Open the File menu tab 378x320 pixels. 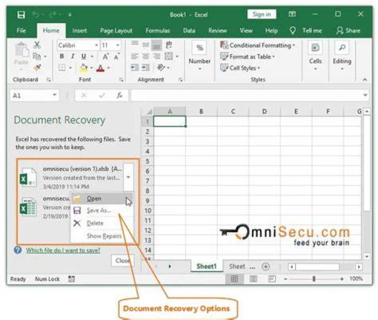(21, 30)
